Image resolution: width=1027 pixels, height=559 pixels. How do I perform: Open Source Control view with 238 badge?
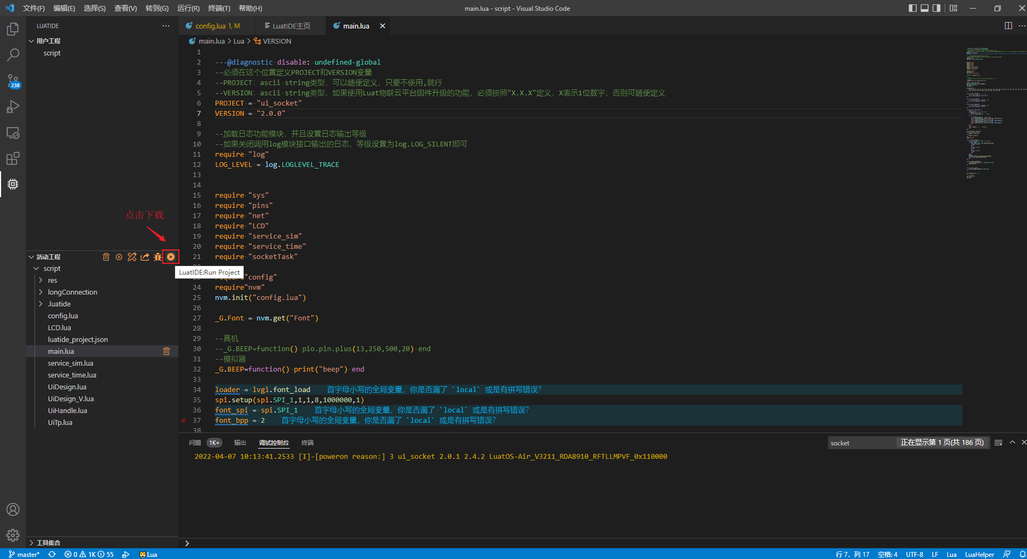coord(13,81)
